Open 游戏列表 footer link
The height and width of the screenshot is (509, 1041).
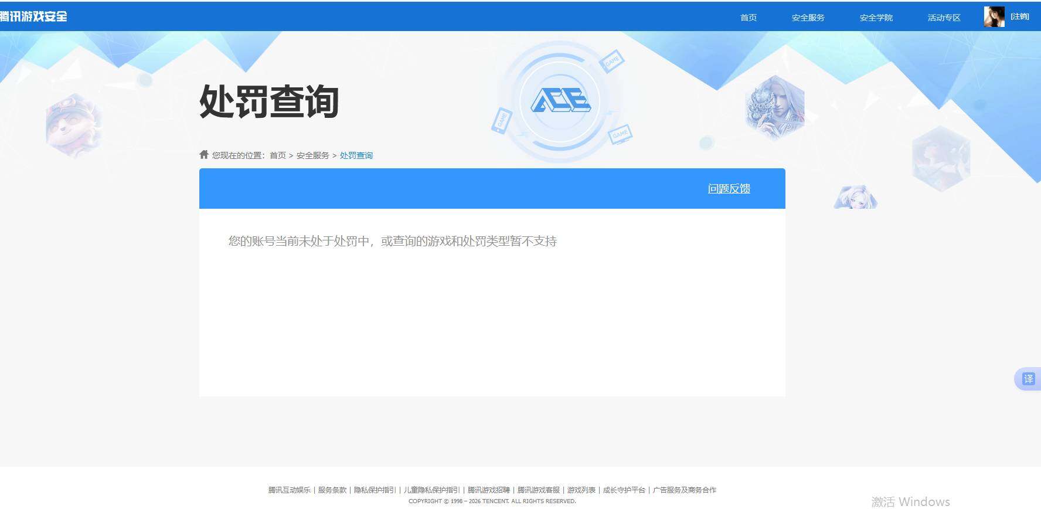(581, 490)
